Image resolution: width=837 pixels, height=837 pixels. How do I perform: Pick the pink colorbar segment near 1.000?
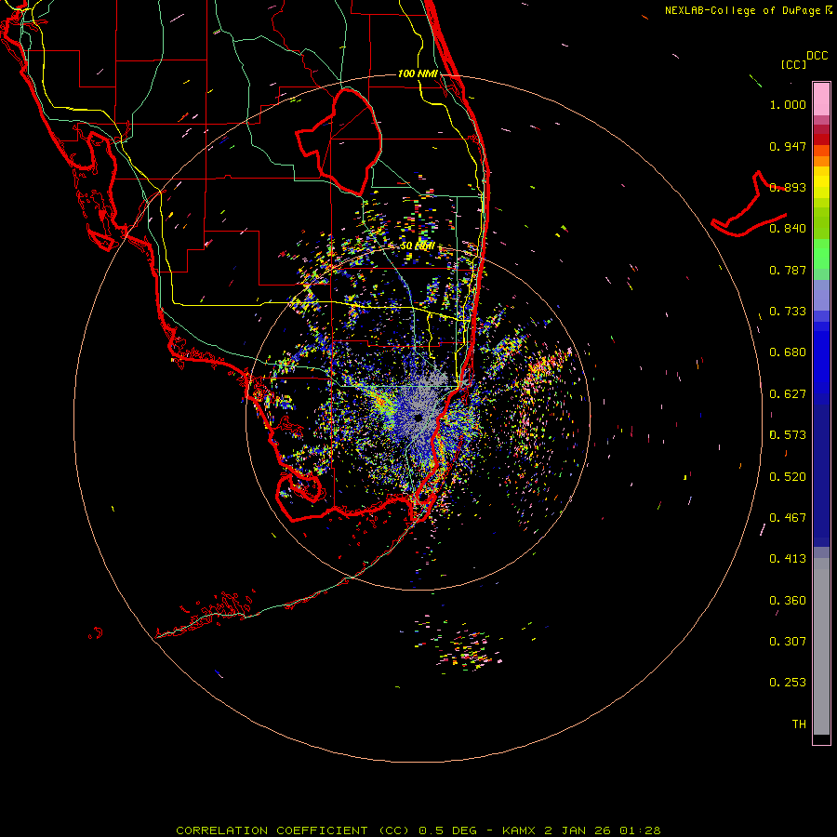821,100
